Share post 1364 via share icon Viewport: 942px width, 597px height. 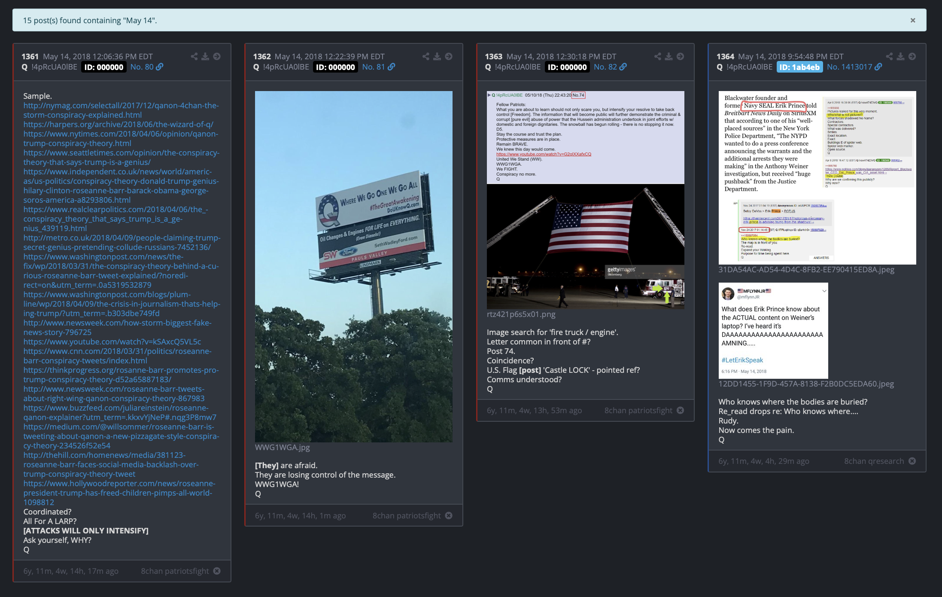(889, 56)
